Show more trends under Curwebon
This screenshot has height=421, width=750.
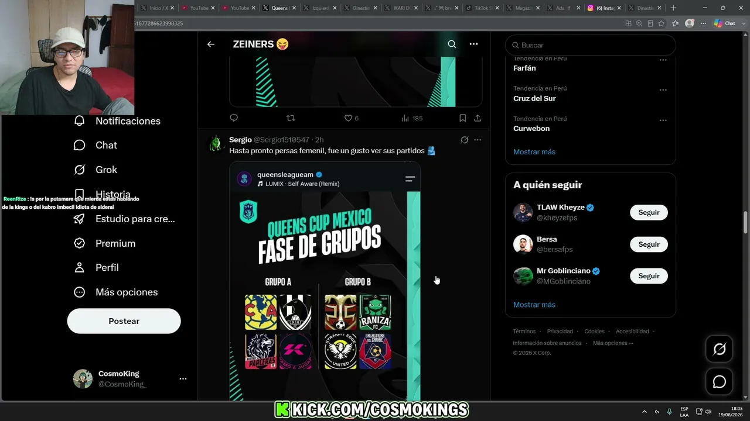pyautogui.click(x=534, y=151)
